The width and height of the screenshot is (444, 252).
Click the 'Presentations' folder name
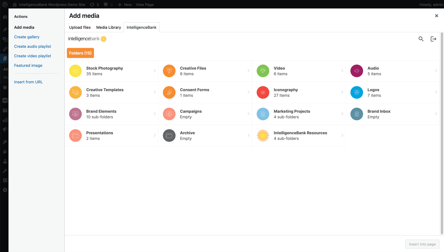[x=100, y=133]
